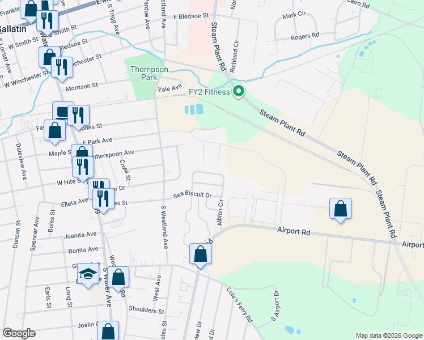
Task: Click the Long St label
Action: click(69, 297)
